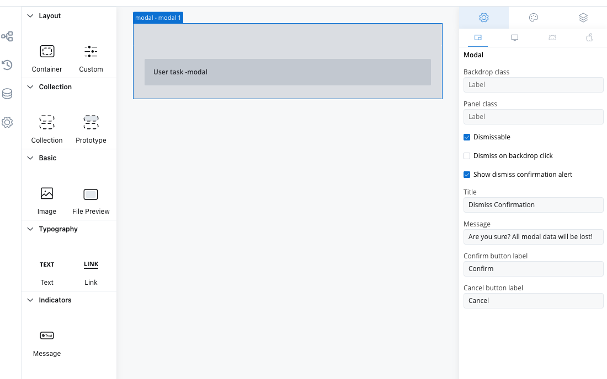Uncheck the Dismissable checkbox
607x379 pixels.
pos(467,137)
